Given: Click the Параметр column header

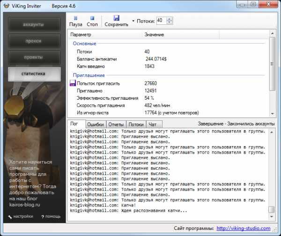Looking at the screenshot, I should click(x=105, y=35).
